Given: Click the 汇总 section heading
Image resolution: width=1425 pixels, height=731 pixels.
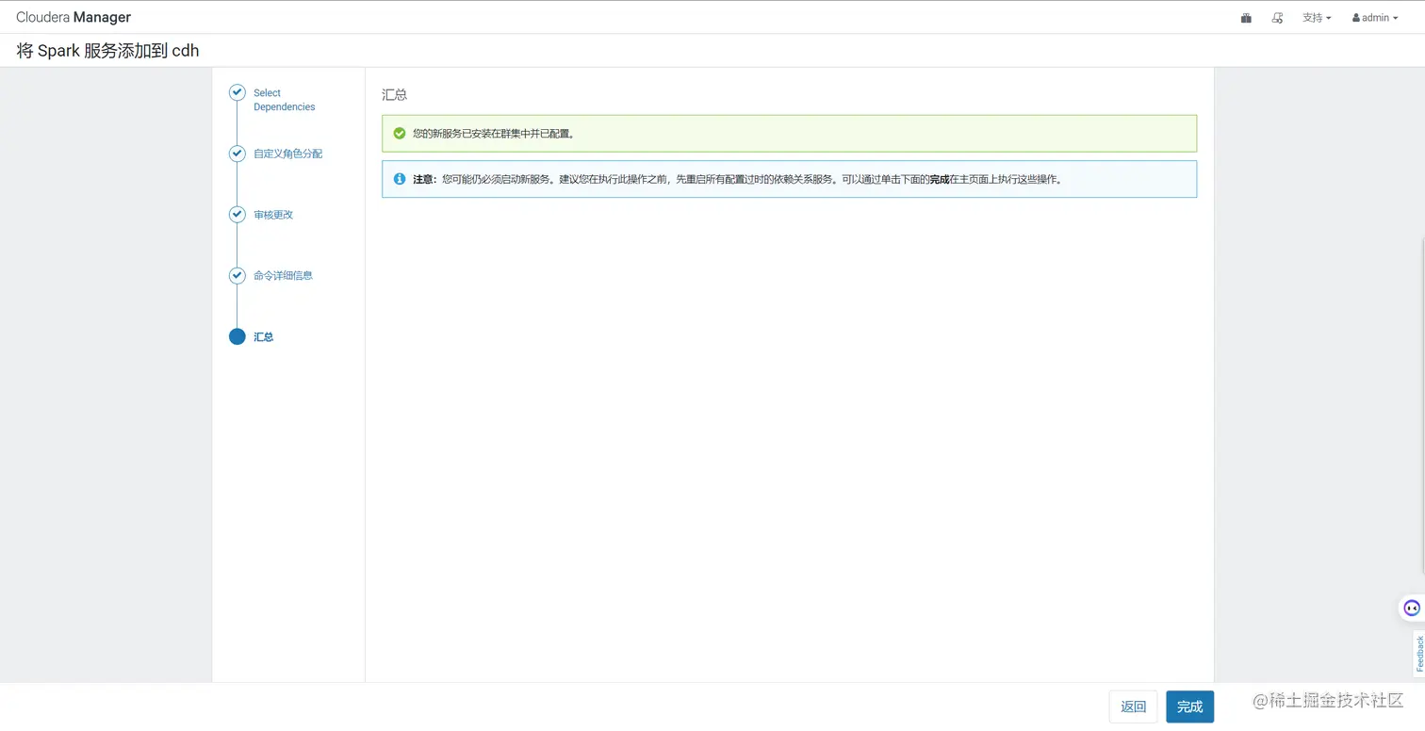Looking at the screenshot, I should (x=394, y=95).
